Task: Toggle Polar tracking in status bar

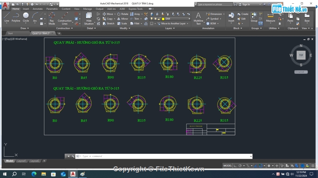Action: click(240, 166)
